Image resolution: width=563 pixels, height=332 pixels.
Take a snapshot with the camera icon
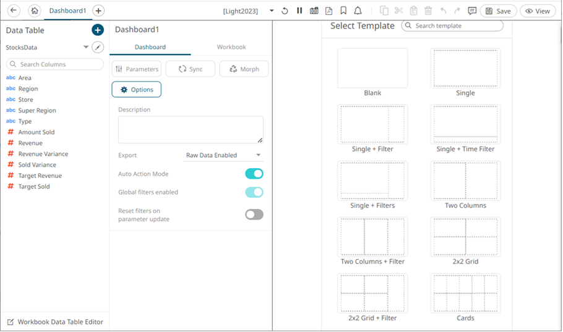(314, 11)
